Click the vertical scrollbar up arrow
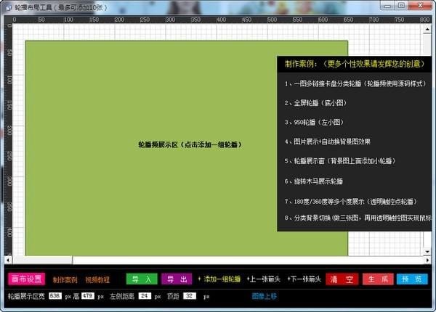Viewport: 436px width, 312px height. pos(427,29)
